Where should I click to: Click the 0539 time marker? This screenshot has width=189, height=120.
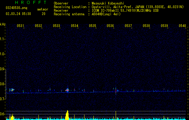pyautogui.click(x=164, y=25)
